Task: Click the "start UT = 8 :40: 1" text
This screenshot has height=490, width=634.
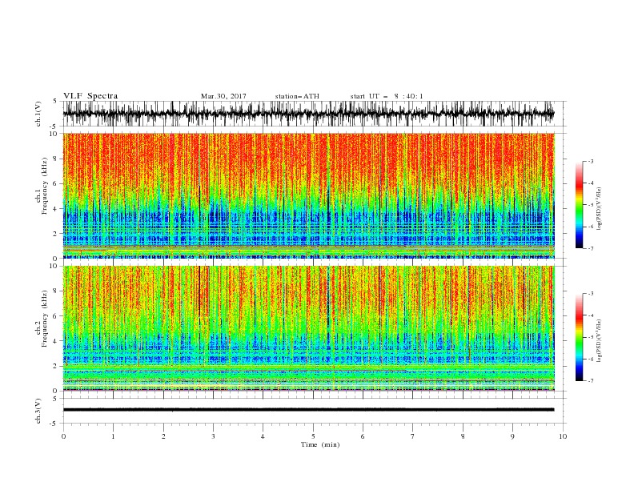Action: click(x=387, y=96)
